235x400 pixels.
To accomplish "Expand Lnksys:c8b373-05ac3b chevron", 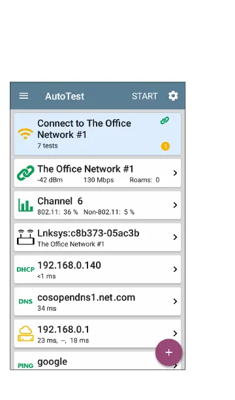I will (x=175, y=237).
